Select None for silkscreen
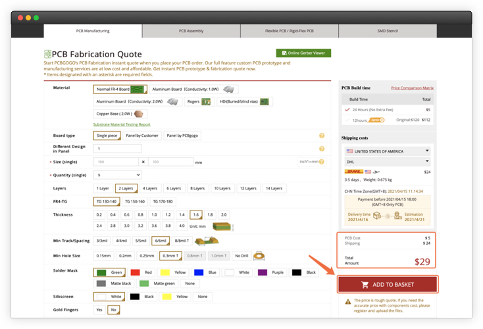The width and height of the screenshot is (483, 329). point(203,297)
